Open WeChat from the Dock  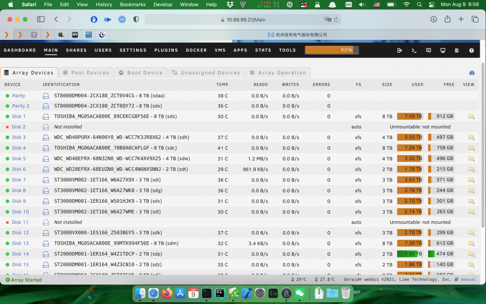[x=300, y=293]
